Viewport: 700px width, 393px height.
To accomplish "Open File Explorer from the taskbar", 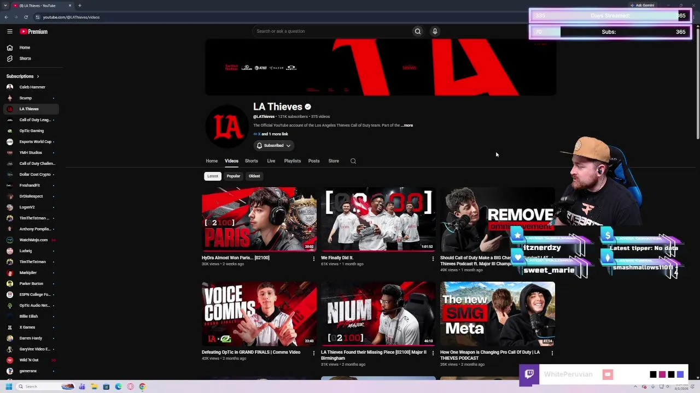I will pyautogui.click(x=94, y=386).
